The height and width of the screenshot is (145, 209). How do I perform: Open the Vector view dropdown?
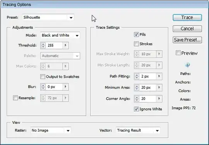click(x=138, y=130)
